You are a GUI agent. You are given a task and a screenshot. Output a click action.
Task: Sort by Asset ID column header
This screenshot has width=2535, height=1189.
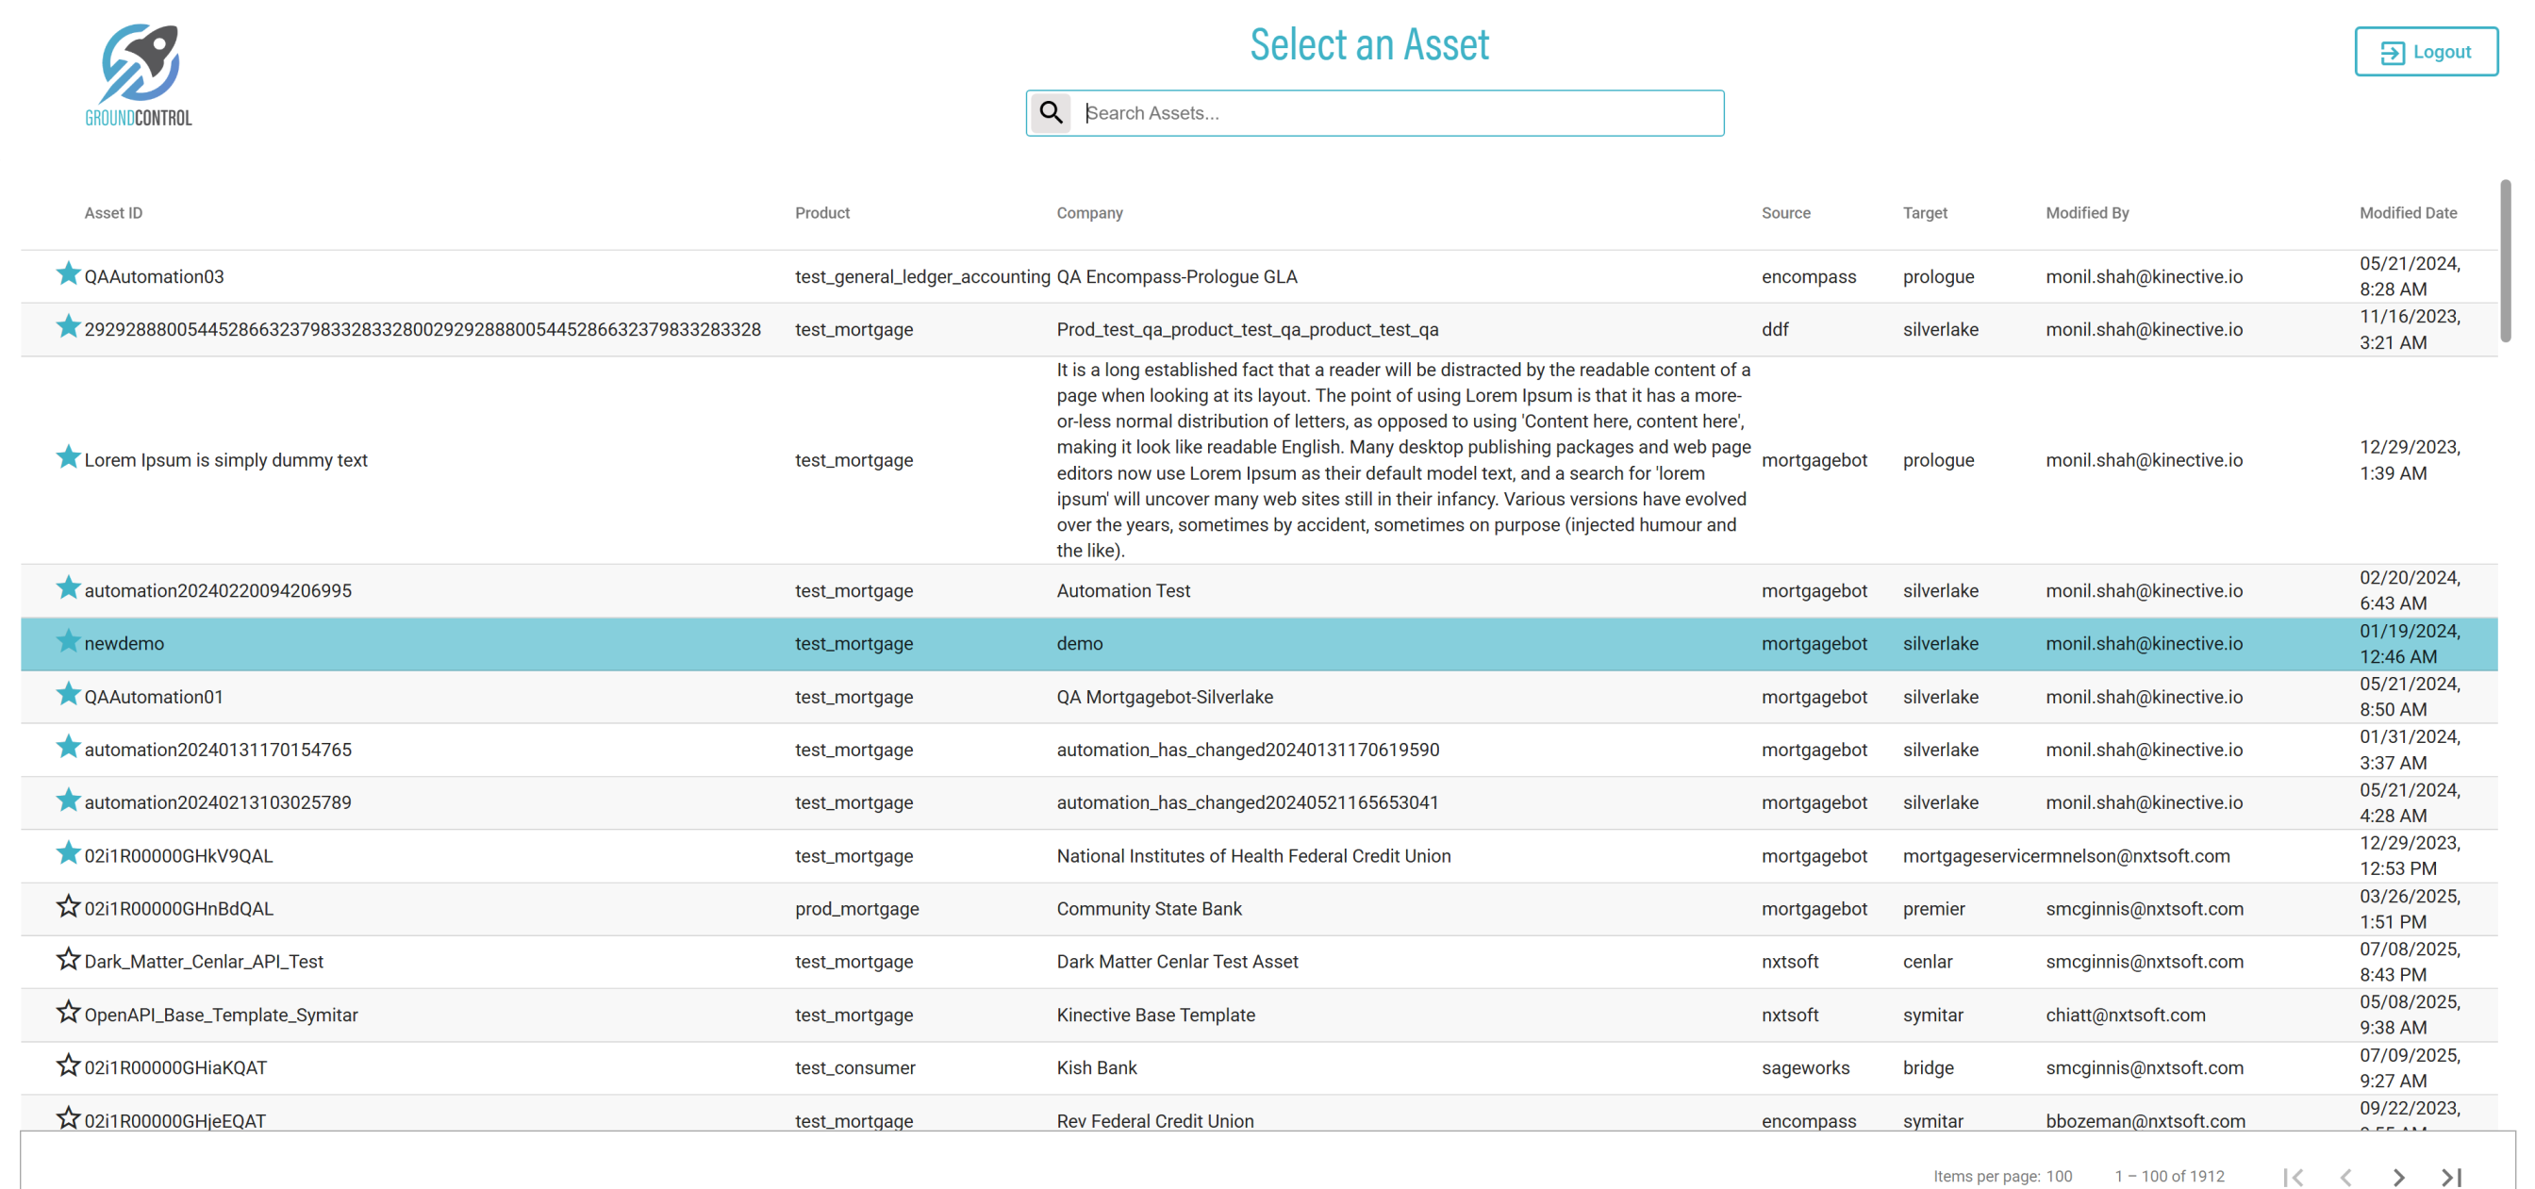click(113, 212)
